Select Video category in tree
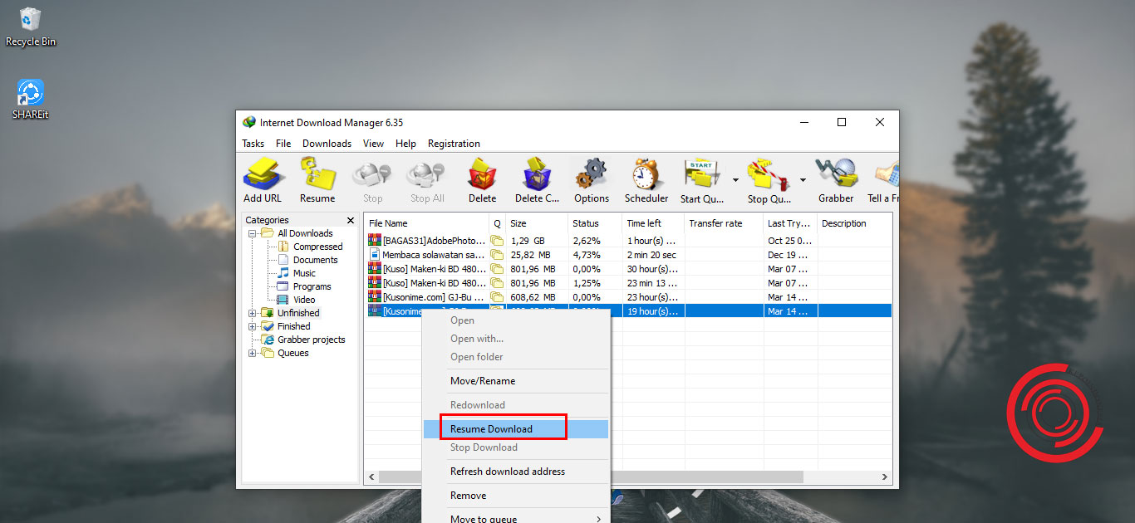The height and width of the screenshot is (523, 1135). pyautogui.click(x=304, y=300)
